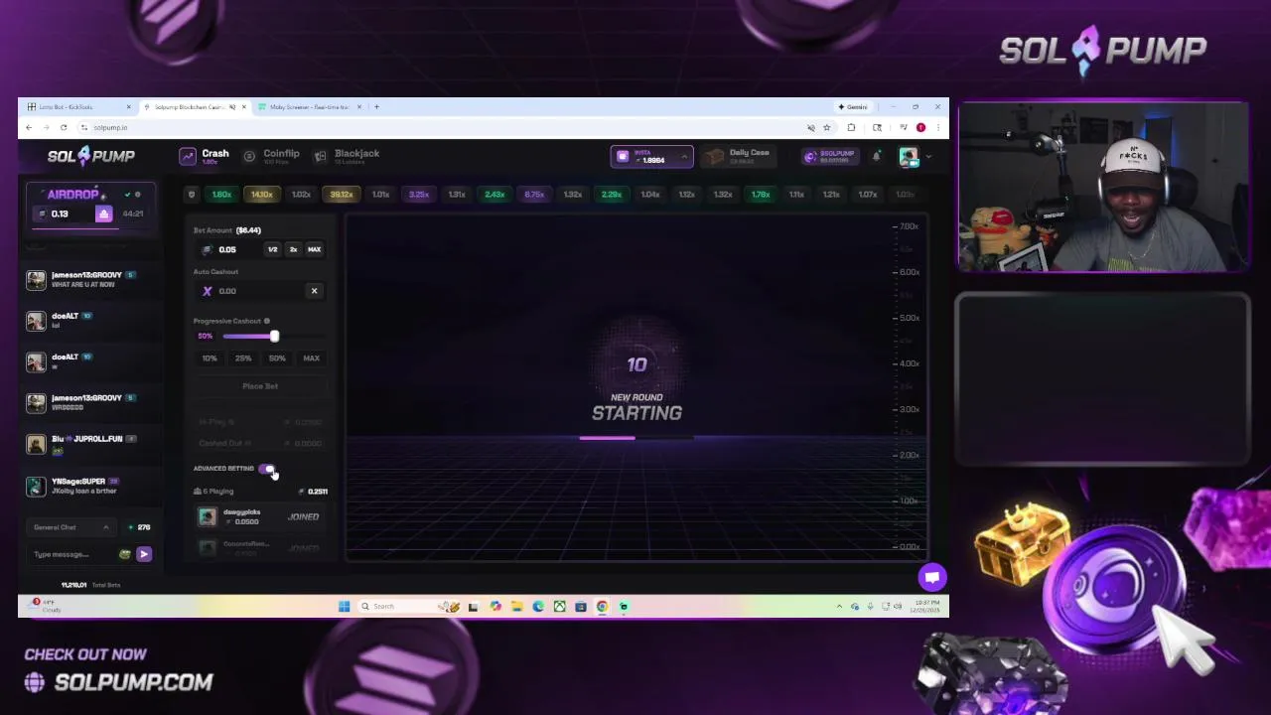The image size is (1271, 715).
Task: Open Microsoft Edge from the taskbar
Action: 538,607
